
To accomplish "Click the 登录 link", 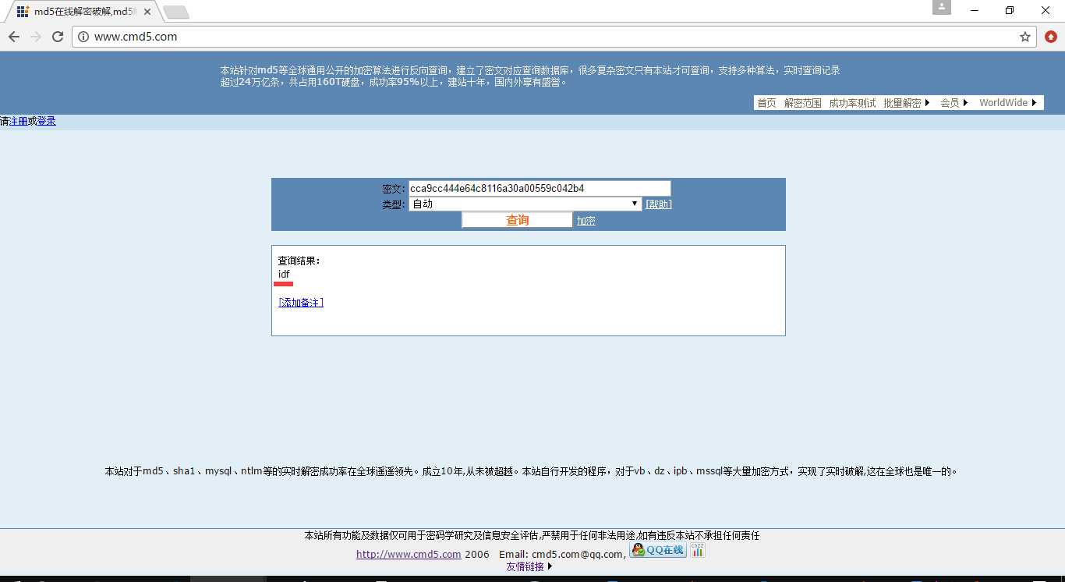I will tap(47, 121).
